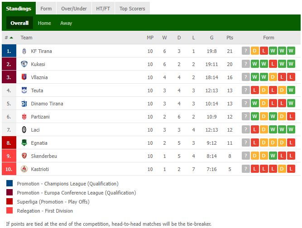Viewport: 302px width, 228px height.
Task: Select the Home standings filter
Action: click(44, 23)
